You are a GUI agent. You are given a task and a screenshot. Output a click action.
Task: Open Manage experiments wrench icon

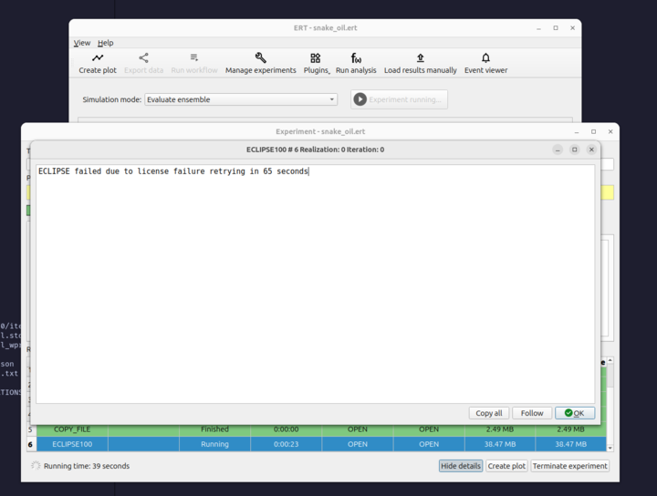261,57
